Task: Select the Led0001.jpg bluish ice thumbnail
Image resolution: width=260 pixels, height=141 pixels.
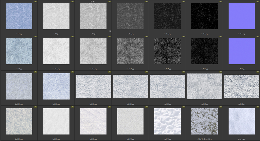Action: tap(56, 86)
